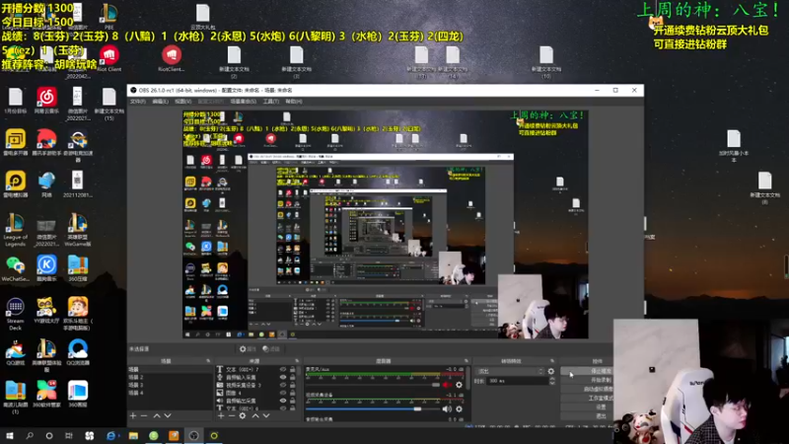Open PBE desktop shortcut

tap(108, 16)
